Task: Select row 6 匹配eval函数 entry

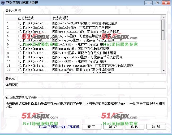Action: pos(83,44)
